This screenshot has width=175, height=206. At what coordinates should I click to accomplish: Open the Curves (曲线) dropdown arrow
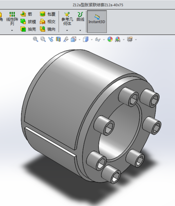click(80, 31)
